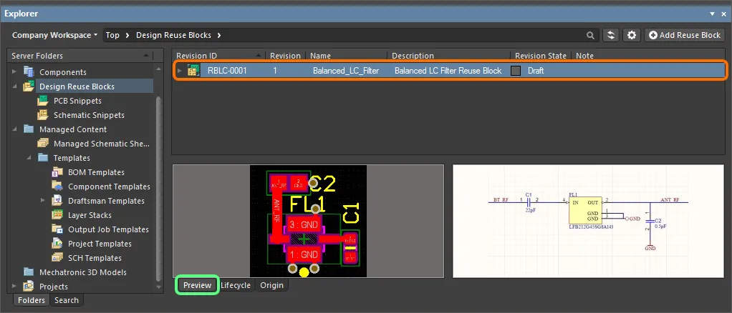Click the Project Templates folder icon

[57, 244]
